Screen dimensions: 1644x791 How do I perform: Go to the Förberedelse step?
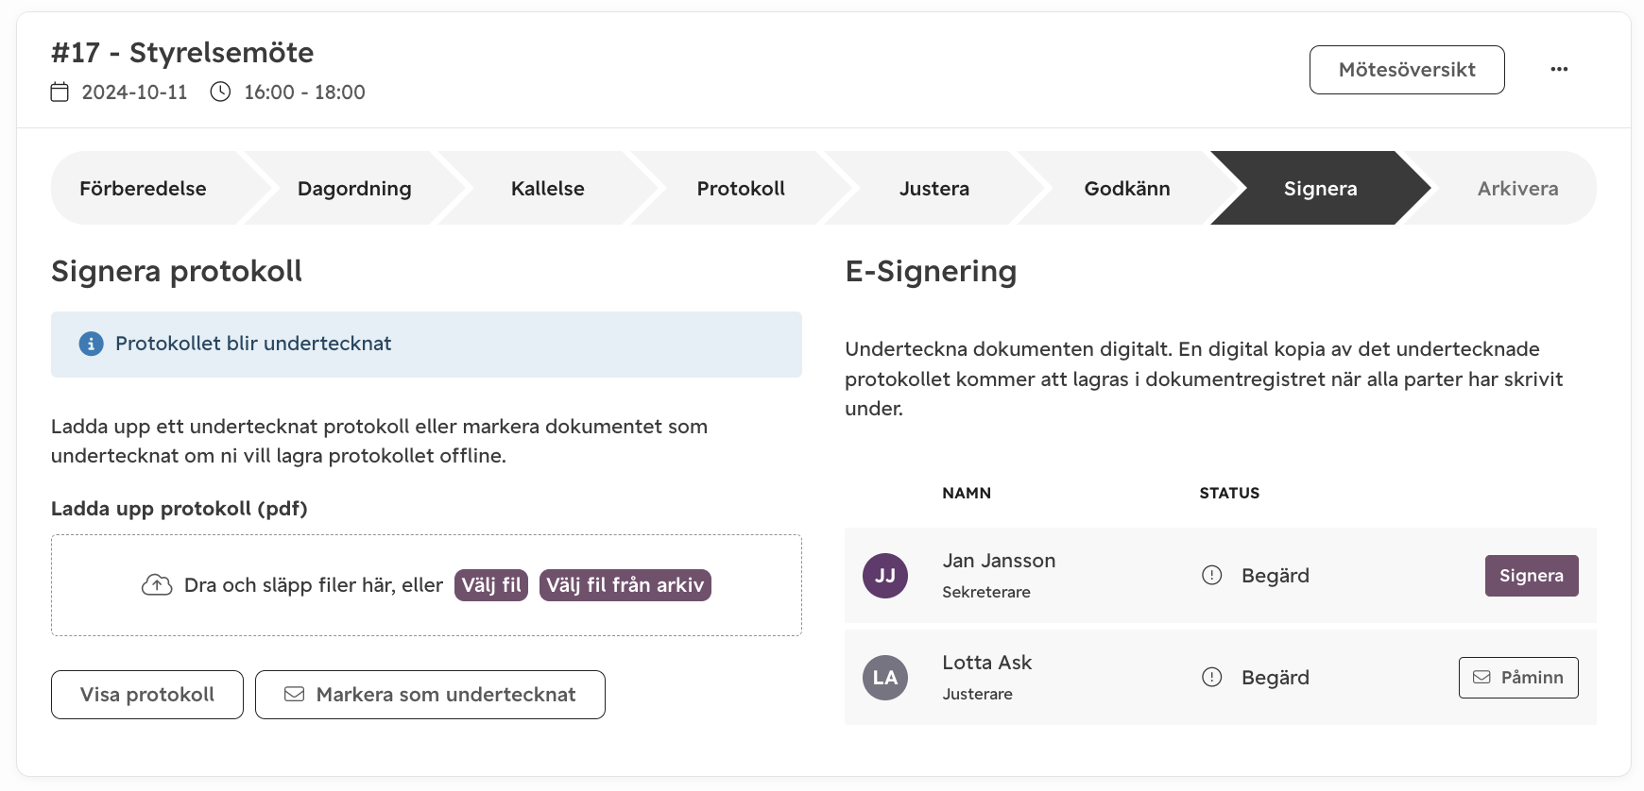(x=144, y=188)
